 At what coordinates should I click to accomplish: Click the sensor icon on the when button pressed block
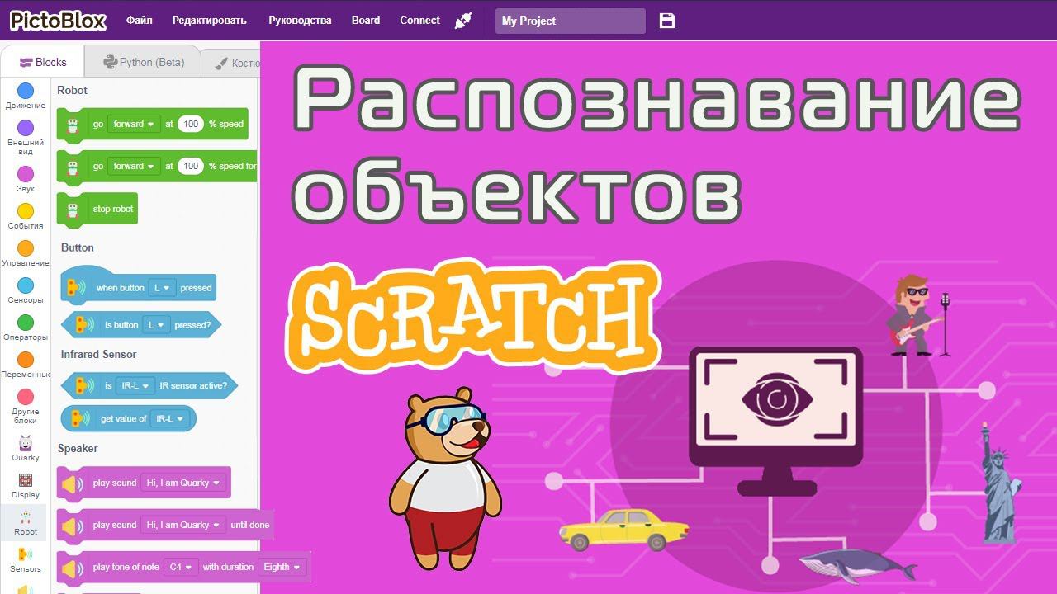tap(75, 288)
